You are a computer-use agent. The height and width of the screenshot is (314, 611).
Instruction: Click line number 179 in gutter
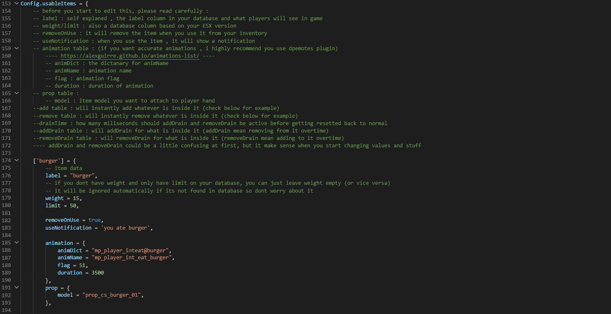(6, 198)
